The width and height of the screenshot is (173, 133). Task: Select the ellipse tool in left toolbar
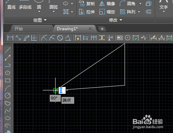tap(8, 118)
